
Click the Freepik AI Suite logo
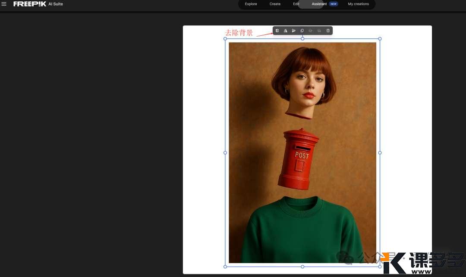click(x=38, y=4)
